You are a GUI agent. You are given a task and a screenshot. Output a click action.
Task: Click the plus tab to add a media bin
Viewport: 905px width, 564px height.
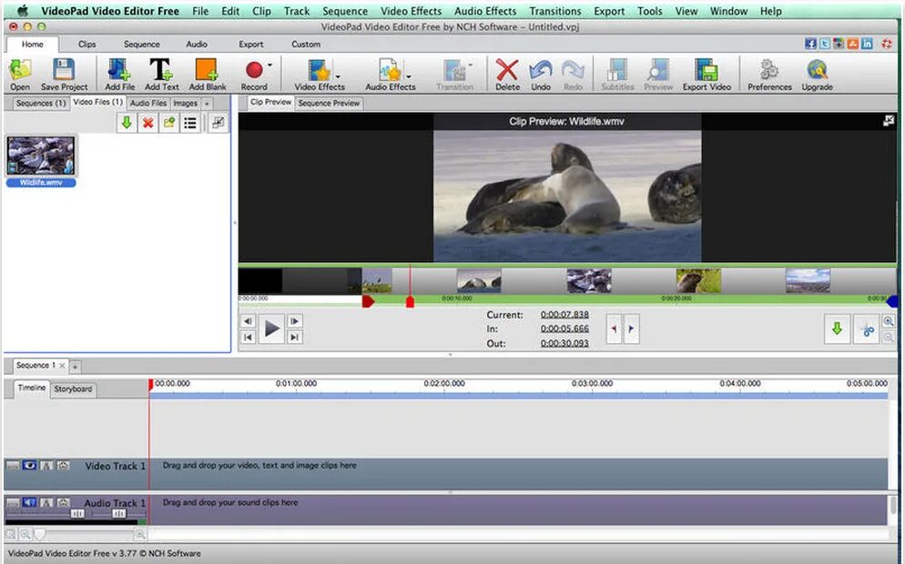[x=207, y=103]
